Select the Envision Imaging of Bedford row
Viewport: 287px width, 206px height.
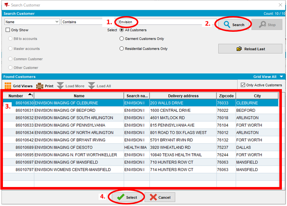79,110
